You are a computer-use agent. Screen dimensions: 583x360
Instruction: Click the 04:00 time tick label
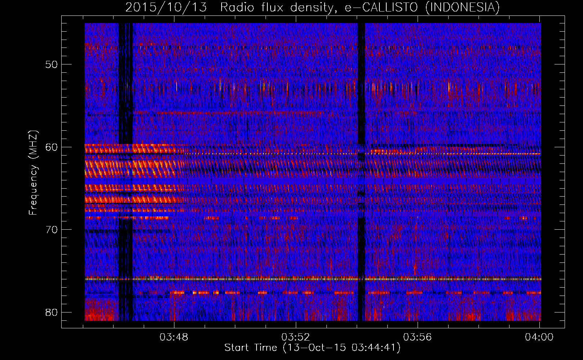point(539,337)
